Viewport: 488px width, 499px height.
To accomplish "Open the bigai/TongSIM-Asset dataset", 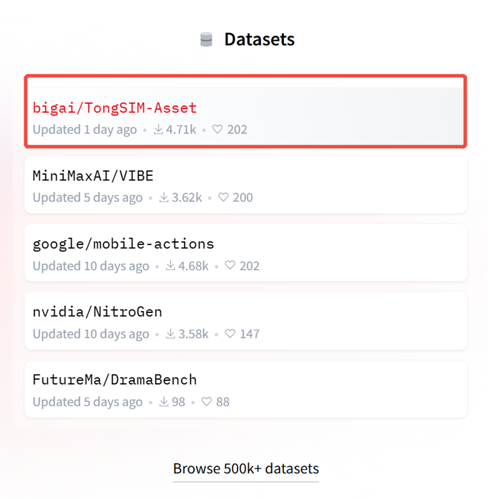I will coord(115,108).
